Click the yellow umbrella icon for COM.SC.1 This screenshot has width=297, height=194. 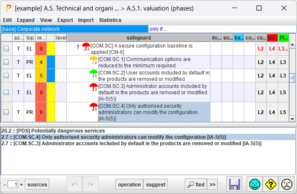(x=93, y=60)
